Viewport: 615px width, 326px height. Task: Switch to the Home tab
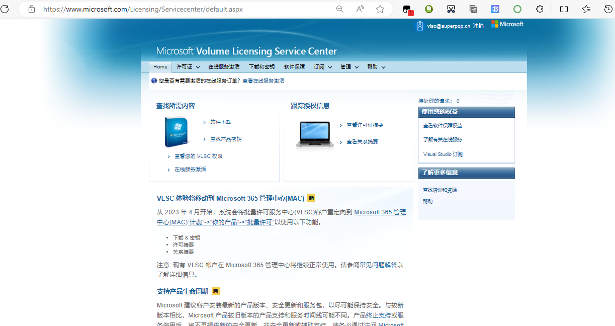[160, 66]
